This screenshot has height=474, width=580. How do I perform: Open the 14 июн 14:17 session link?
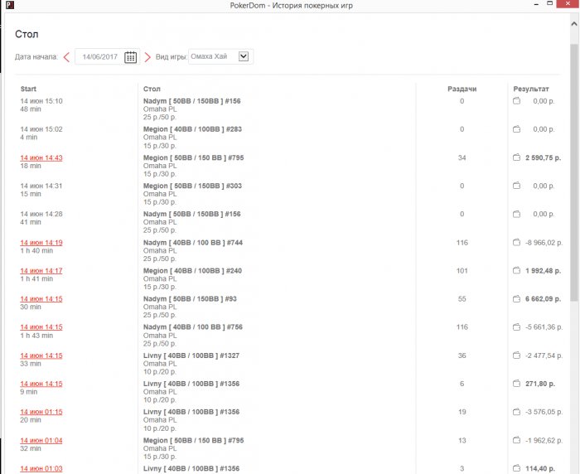[x=41, y=271]
